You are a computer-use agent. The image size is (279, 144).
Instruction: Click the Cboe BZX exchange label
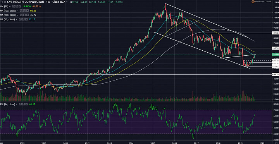(59, 2)
